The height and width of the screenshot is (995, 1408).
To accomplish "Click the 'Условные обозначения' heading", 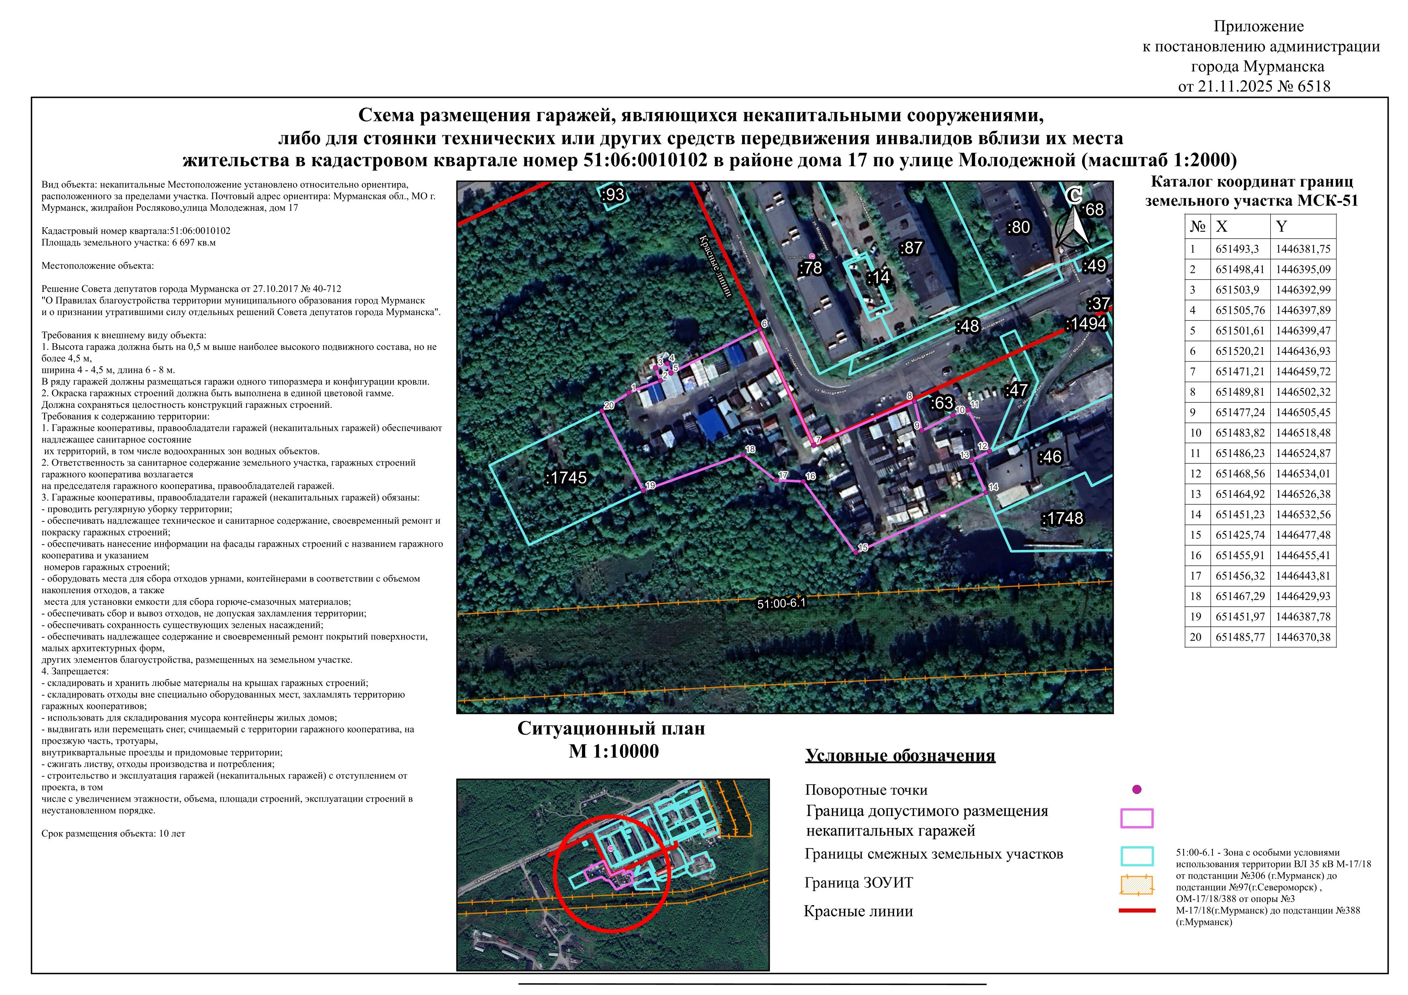I will 899,755.
